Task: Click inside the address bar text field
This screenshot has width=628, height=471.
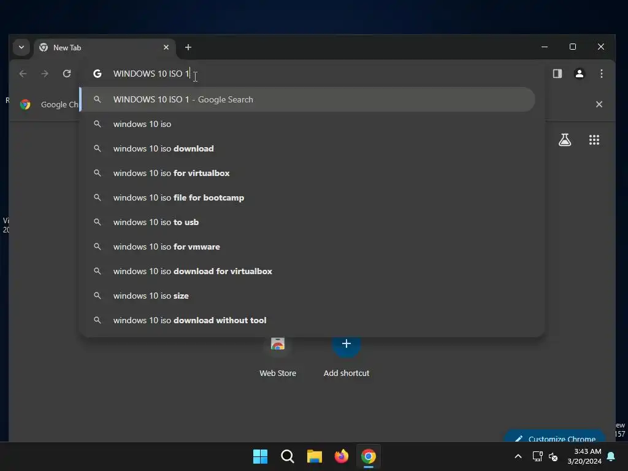Action: (312, 74)
